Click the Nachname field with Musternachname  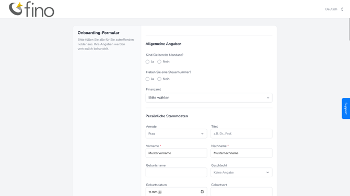(x=241, y=153)
